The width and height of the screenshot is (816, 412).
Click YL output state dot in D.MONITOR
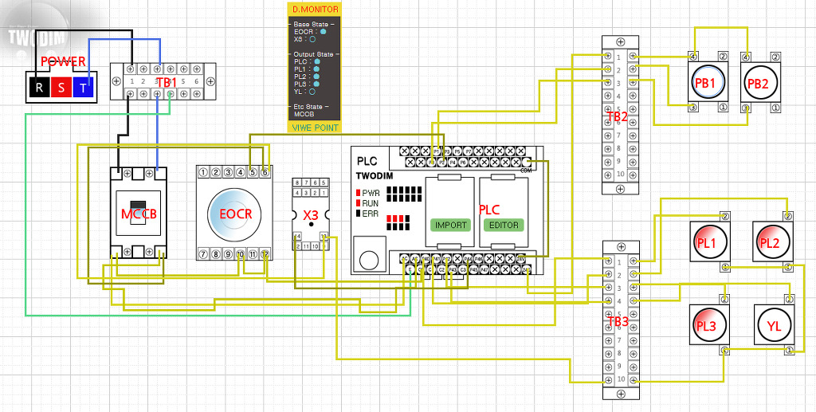pos(312,92)
